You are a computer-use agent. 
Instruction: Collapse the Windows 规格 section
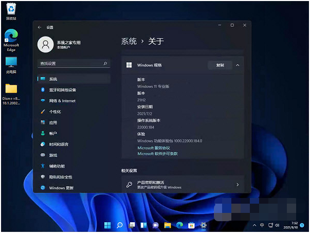(x=238, y=65)
